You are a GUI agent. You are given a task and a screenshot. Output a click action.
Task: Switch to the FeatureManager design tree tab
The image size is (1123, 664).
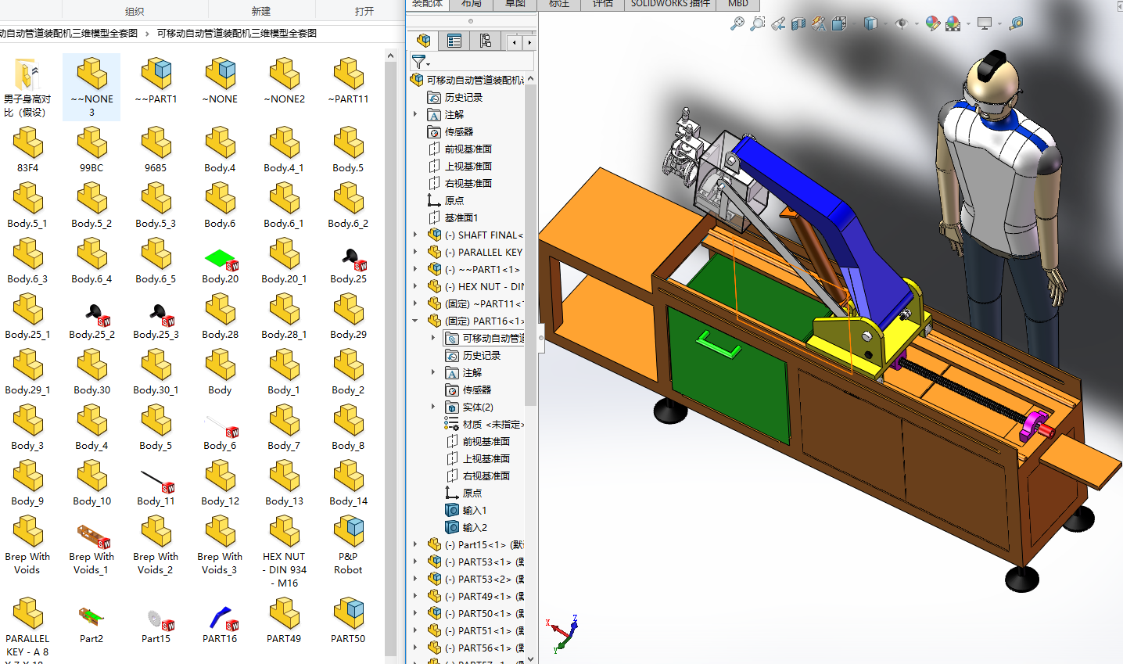tap(424, 41)
